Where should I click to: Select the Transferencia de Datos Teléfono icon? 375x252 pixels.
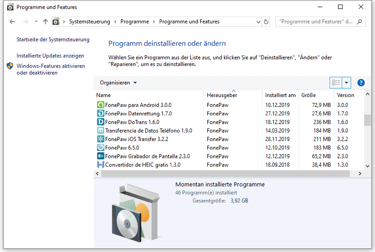click(101, 131)
